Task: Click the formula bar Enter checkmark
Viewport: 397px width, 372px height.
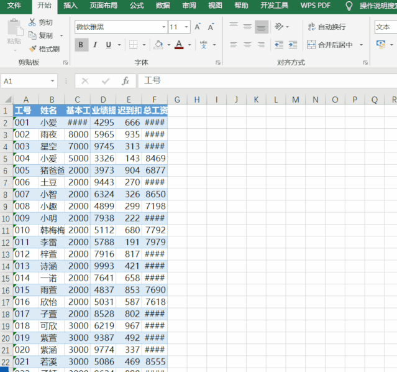Action: [106, 81]
